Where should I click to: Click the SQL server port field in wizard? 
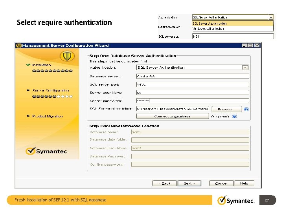193,84
